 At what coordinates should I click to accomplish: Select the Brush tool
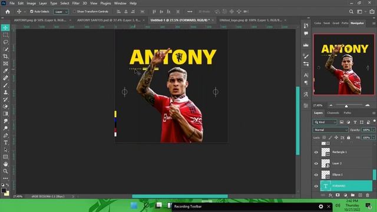coord(5,85)
